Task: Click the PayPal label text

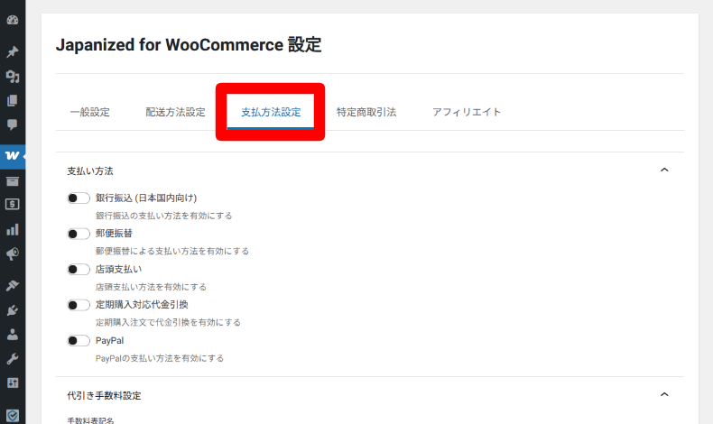Action: tap(109, 340)
